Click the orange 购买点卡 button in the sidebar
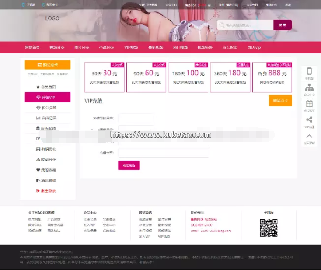 coord(48,65)
